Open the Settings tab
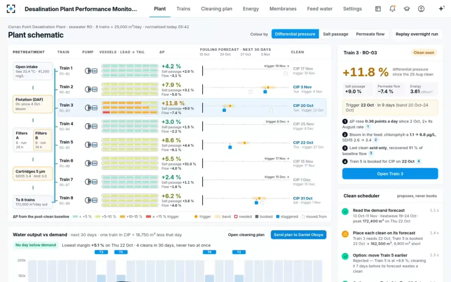Image resolution: width=451 pixels, height=282 pixels. pos(353,9)
